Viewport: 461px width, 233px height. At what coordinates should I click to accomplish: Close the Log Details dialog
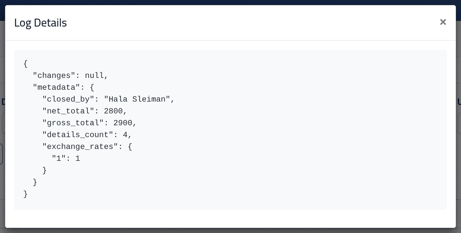443,22
